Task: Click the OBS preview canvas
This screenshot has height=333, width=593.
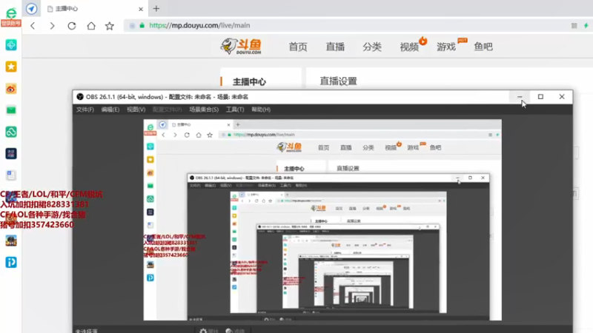Action: (x=322, y=220)
